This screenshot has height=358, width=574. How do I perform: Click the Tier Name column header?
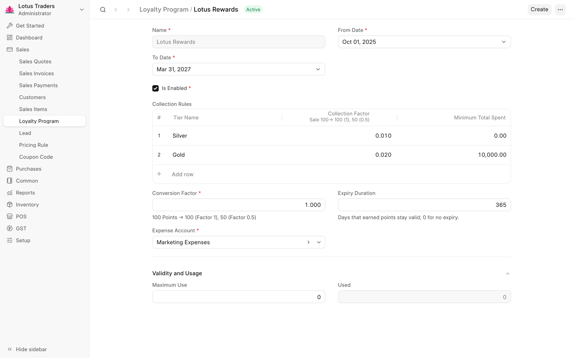[186, 117]
